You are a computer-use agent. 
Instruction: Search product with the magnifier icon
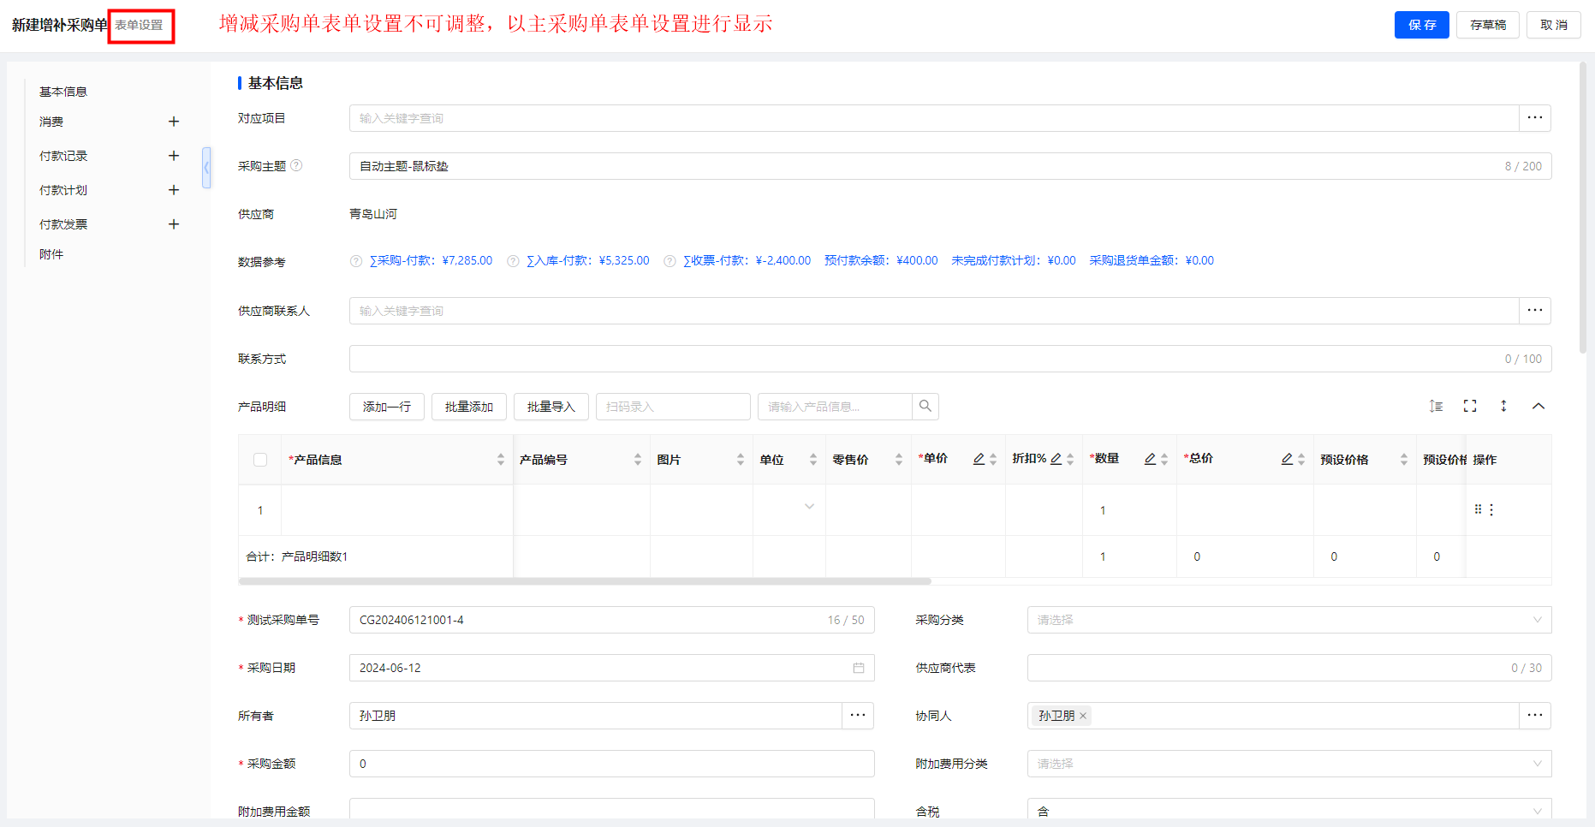tap(925, 407)
